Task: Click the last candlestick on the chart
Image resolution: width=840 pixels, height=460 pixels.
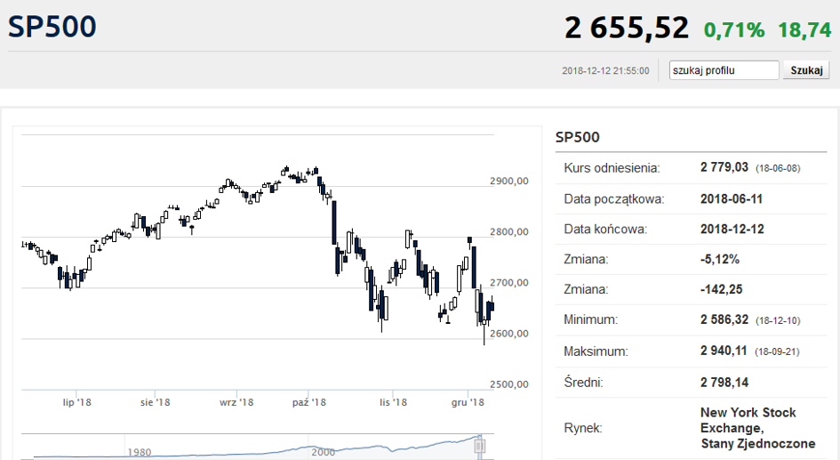Action: click(492, 306)
